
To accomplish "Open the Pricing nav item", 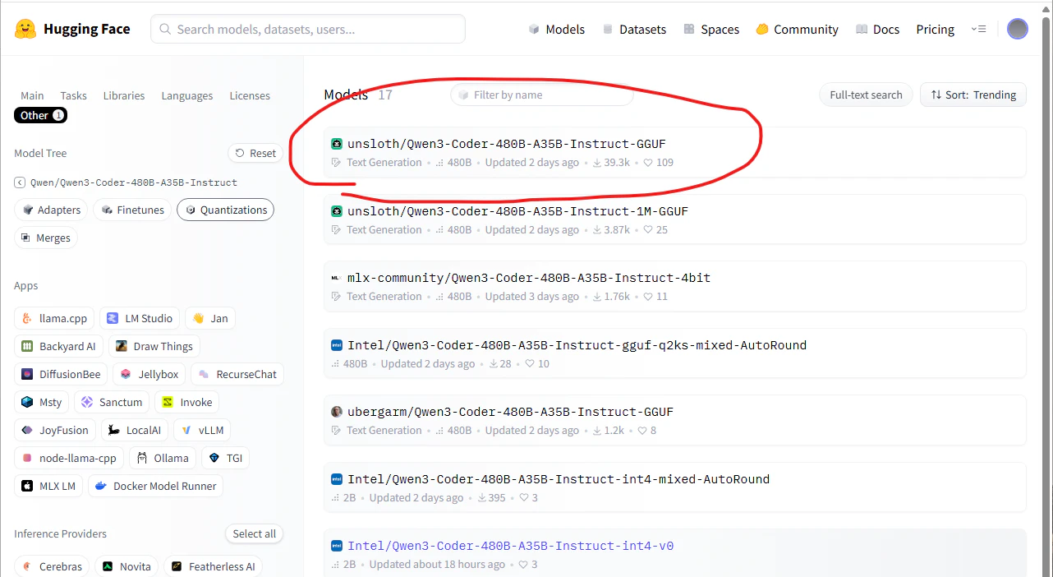I will click(x=936, y=29).
